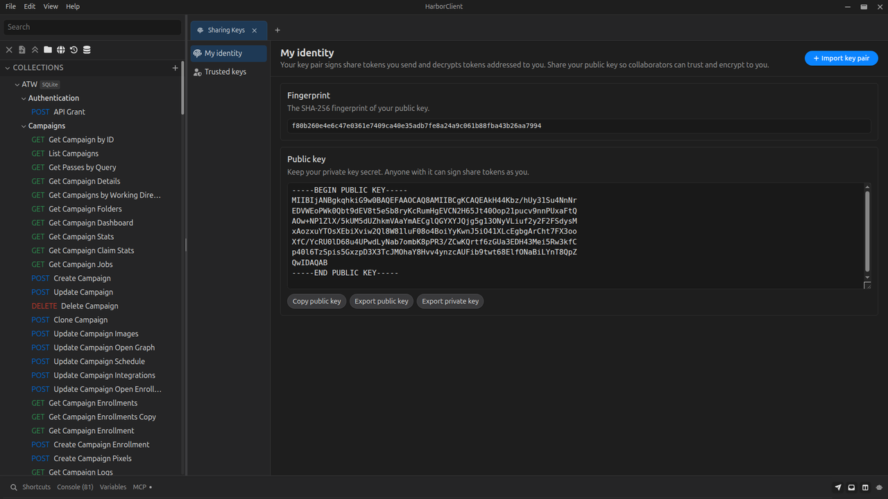The image size is (888, 499).
Task: Open Shortcuts in status bar
Action: 36,487
